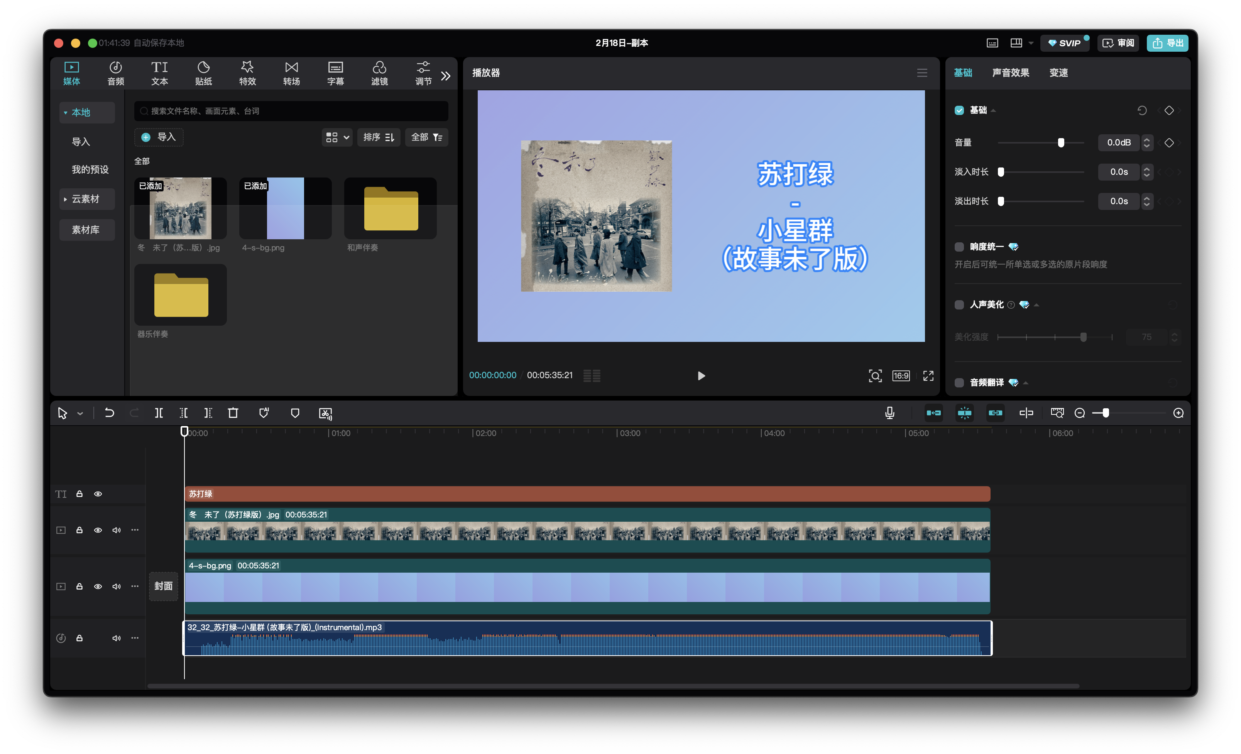1241x754 pixels.
Task: Open the 全部 filter dropdown
Action: click(426, 137)
